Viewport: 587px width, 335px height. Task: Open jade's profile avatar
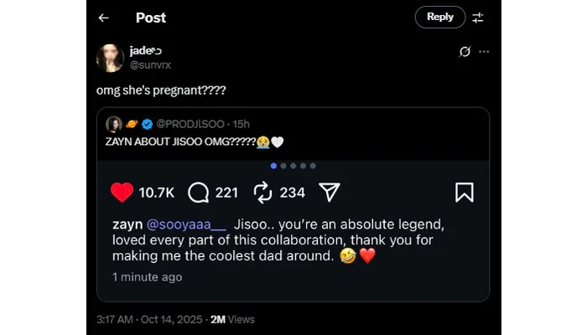(111, 58)
